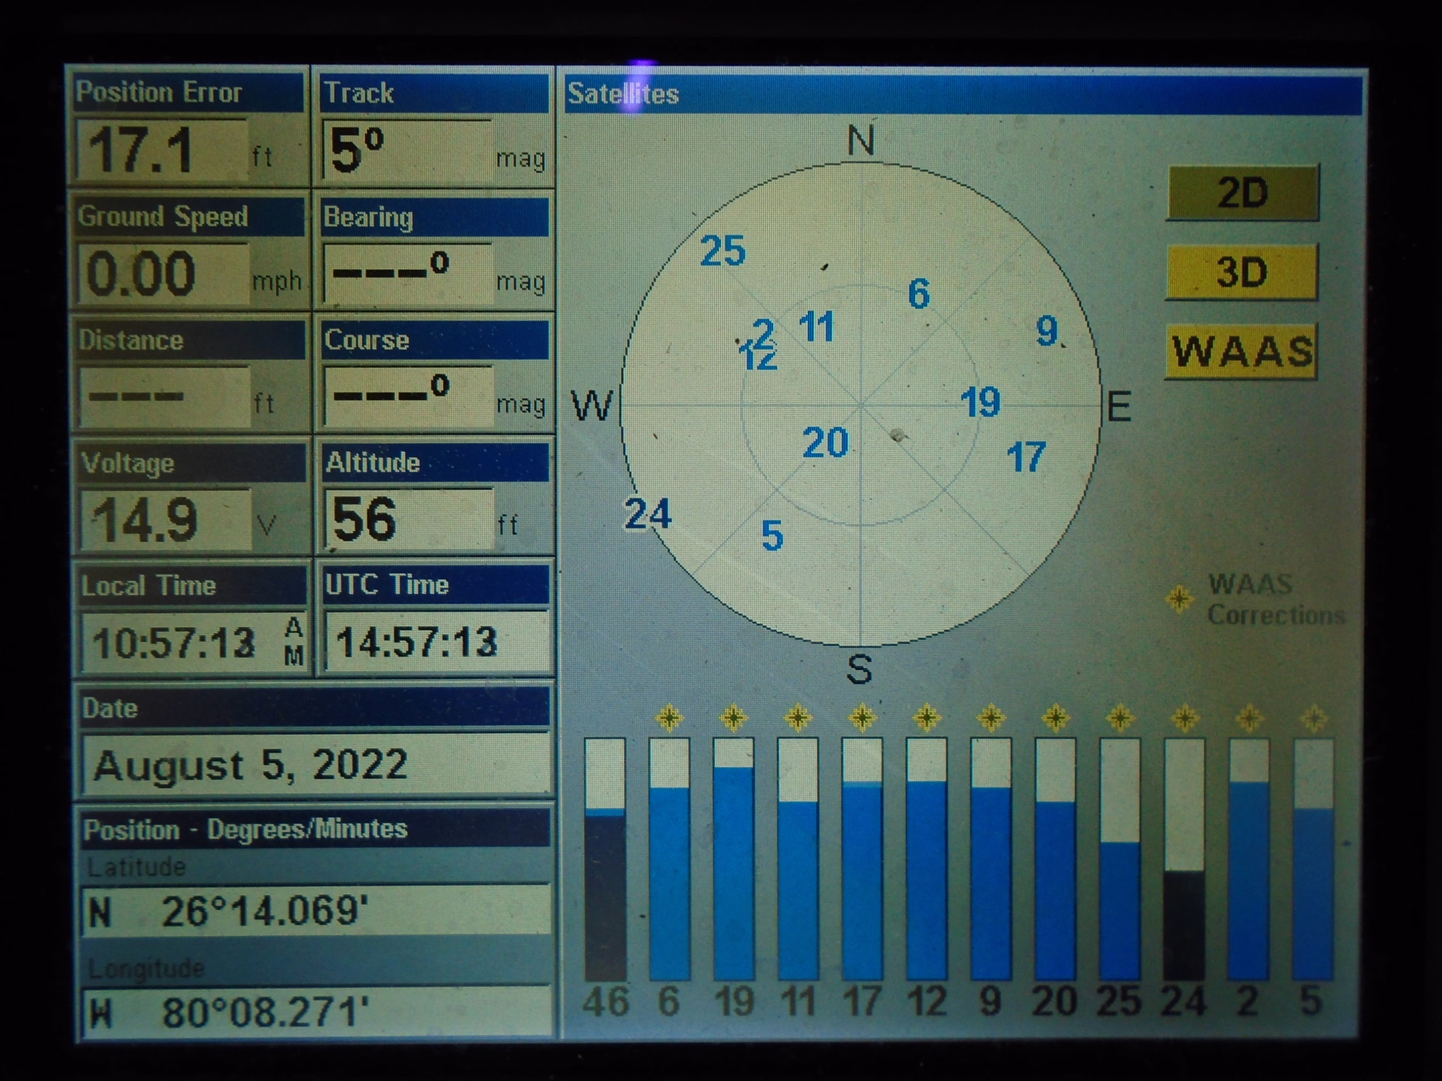
Task: Select the Local Time 10:57:13 field
Action: [194, 642]
